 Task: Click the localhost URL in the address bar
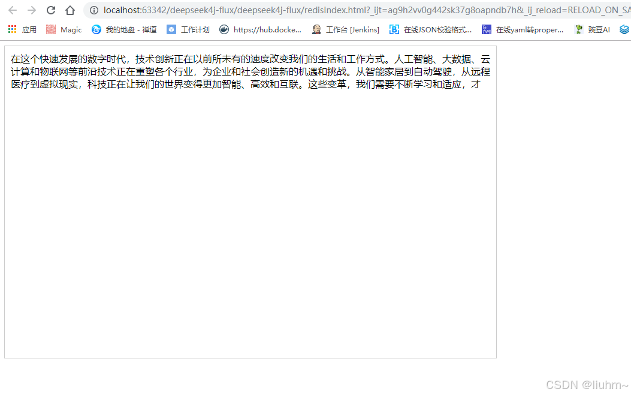[366, 10]
